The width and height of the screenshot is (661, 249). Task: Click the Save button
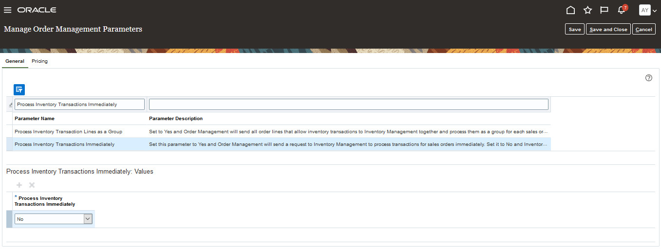[575, 29]
